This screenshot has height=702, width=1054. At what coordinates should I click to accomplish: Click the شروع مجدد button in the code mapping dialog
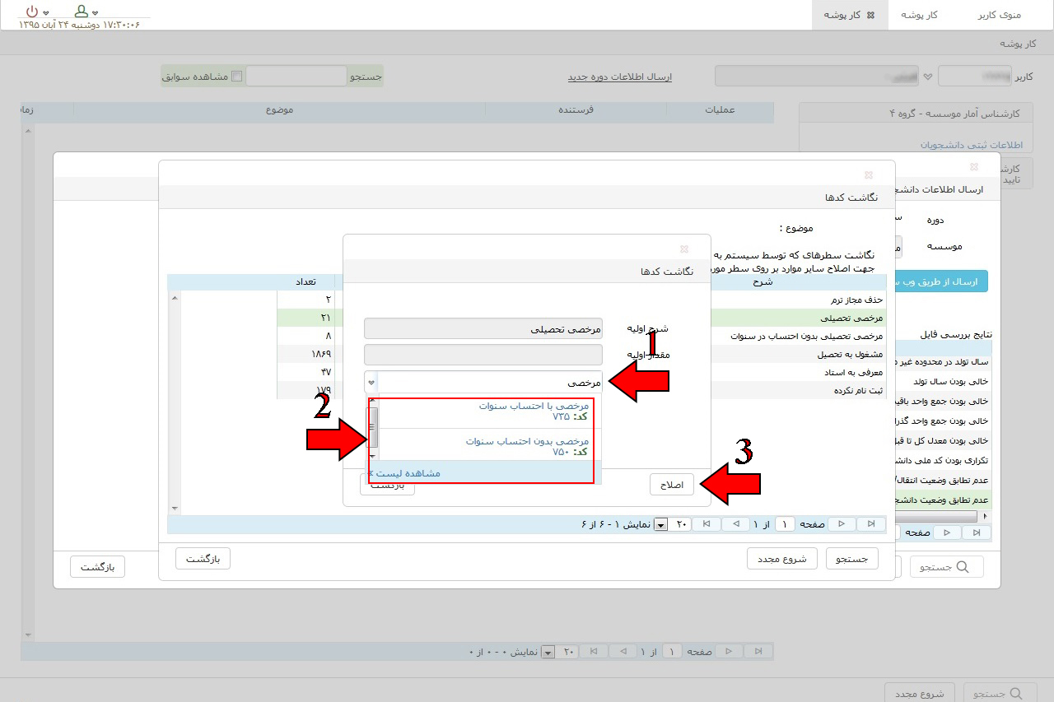[781, 559]
